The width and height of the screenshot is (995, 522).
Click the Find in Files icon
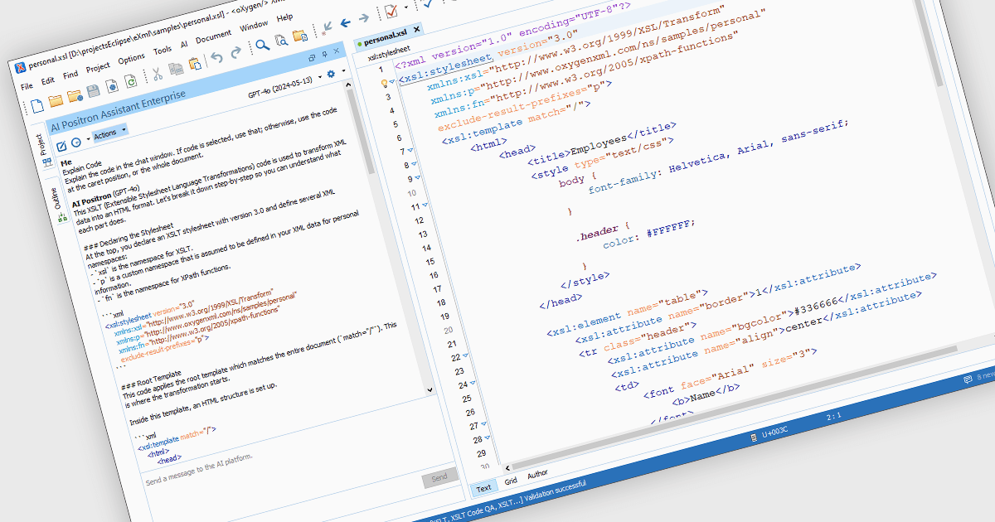[x=281, y=40]
